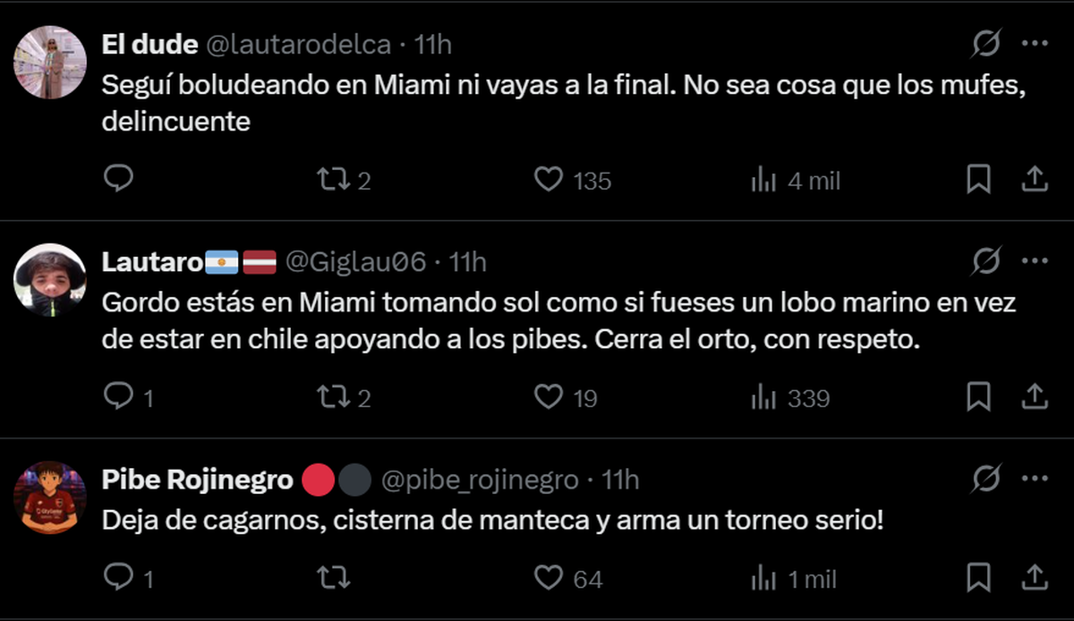Open more options menu on Lautaro's tweet
The width and height of the screenshot is (1074, 621).
pos(1035,261)
